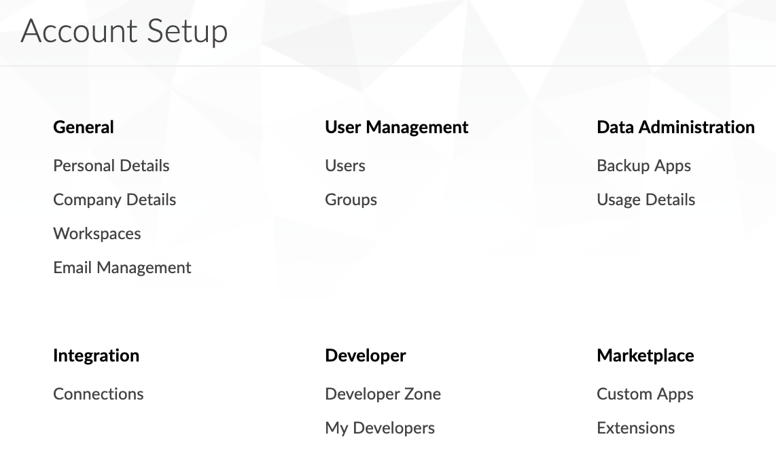Viewport: 776px width, 458px height.
Task: Click the User Management heading
Action: (396, 127)
